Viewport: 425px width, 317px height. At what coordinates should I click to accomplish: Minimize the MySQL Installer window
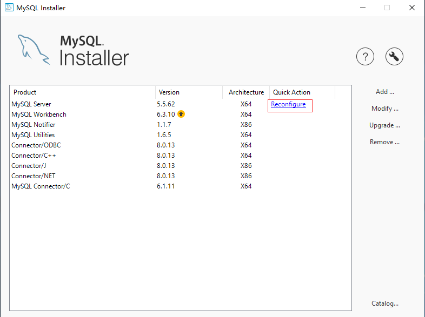363,8
